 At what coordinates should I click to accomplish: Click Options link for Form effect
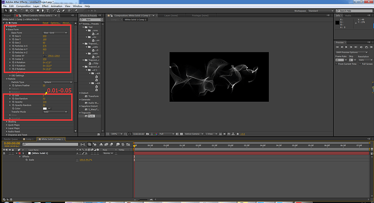(55, 23)
